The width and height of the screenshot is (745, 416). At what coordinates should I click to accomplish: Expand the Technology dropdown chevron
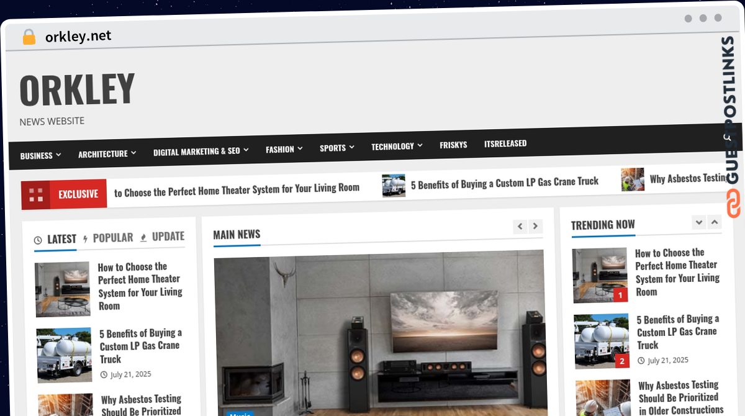point(420,145)
